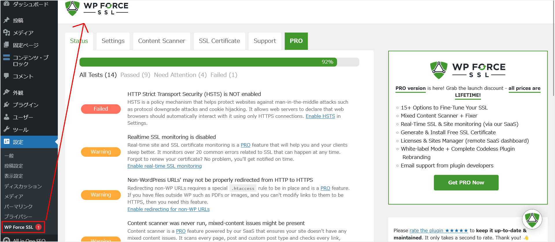Click the 固定ページ pages icon
The height and width of the screenshot is (242, 555).
[x=6, y=45]
